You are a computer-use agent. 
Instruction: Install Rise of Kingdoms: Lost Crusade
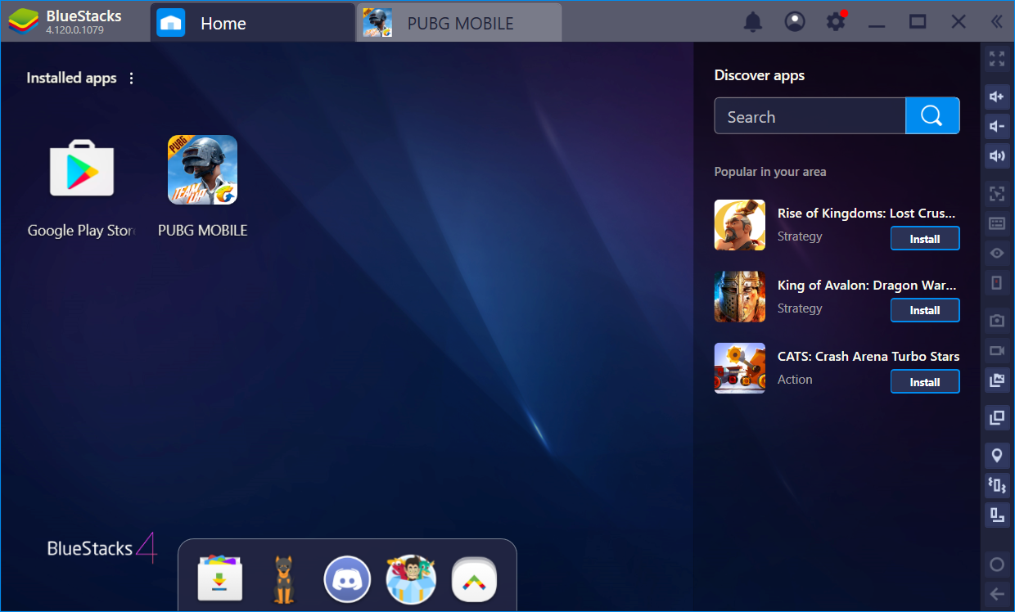(x=925, y=239)
